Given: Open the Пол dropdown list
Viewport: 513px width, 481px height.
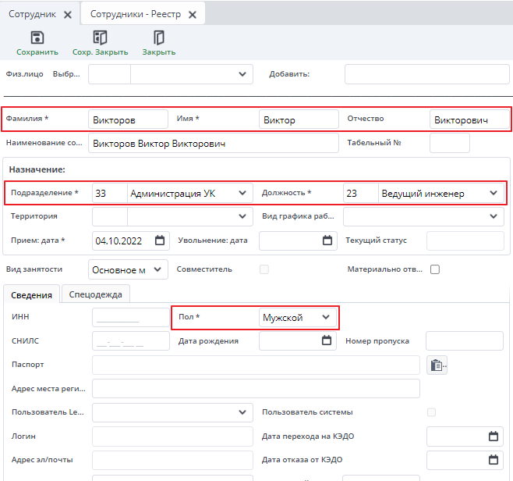Looking at the screenshot, I should pyautogui.click(x=326, y=317).
